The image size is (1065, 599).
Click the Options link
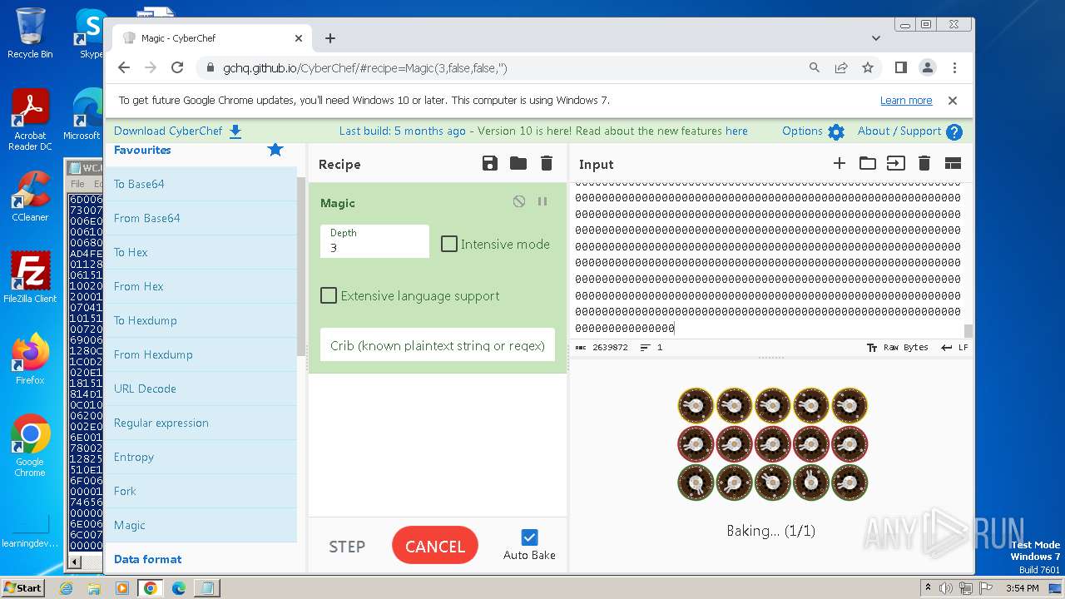(x=802, y=131)
